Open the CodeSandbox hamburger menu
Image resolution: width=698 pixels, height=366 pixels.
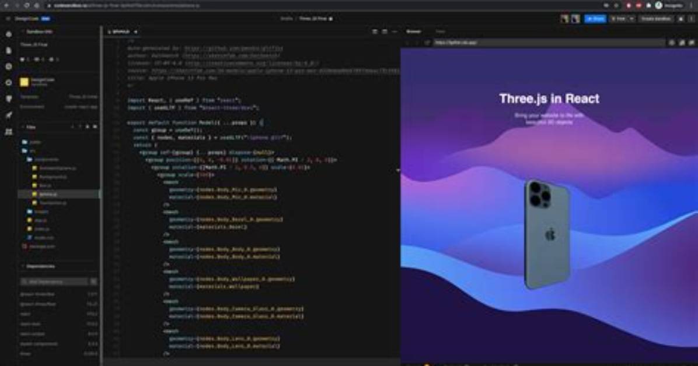pos(8,19)
